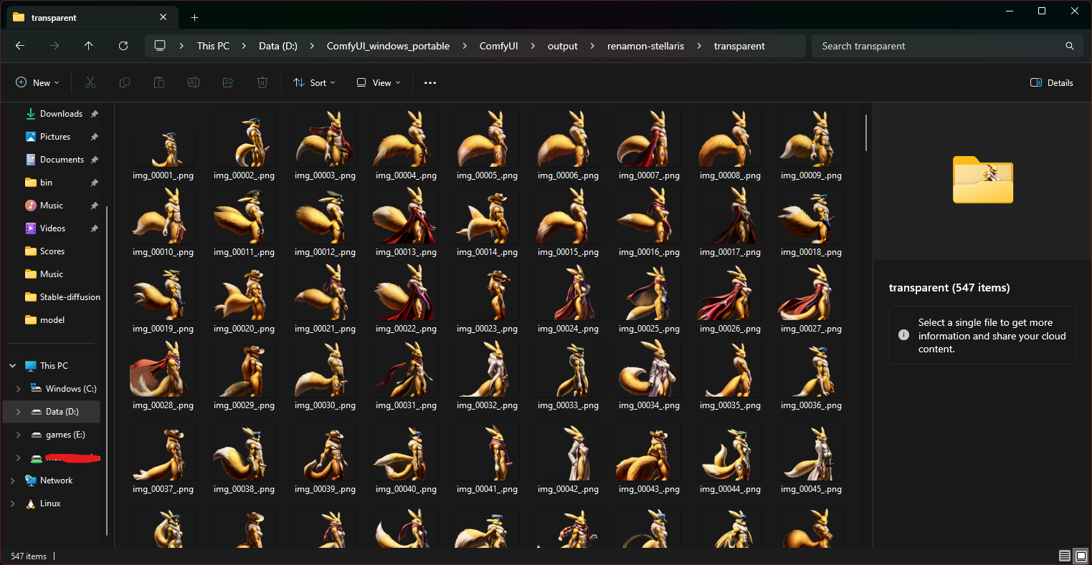Click the Copy icon in toolbar
1092x565 pixels.
coord(125,83)
